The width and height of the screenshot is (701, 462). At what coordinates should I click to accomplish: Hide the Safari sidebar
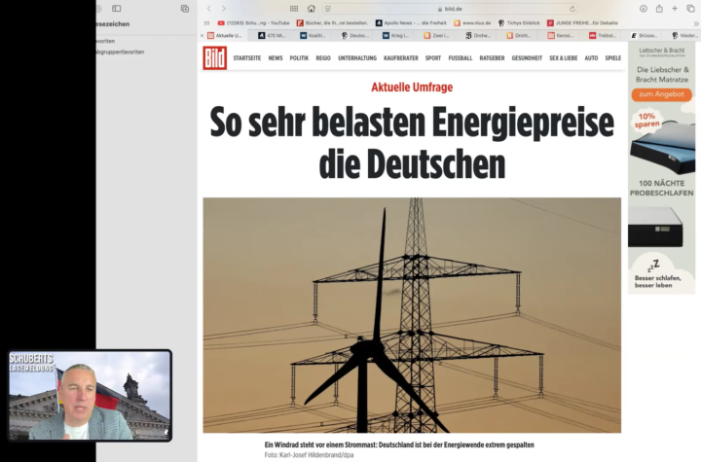tap(116, 9)
